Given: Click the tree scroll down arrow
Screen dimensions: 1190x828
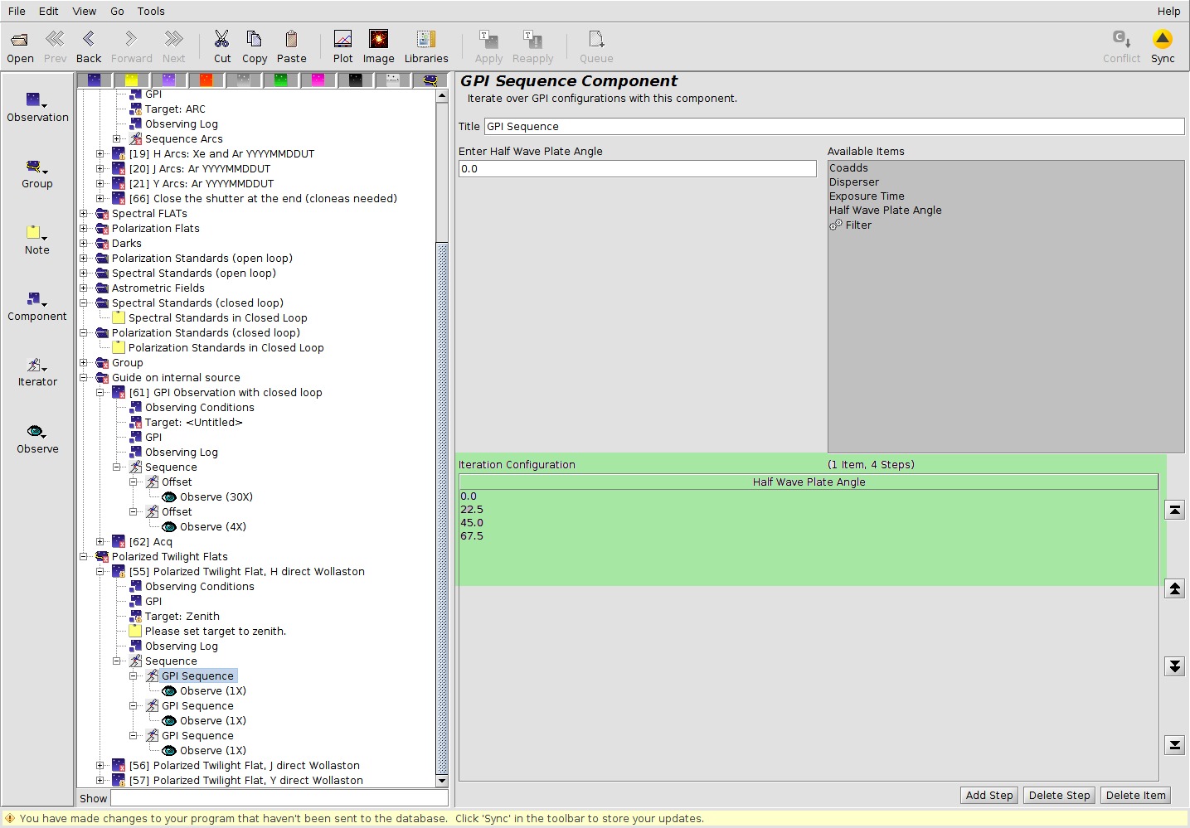Looking at the screenshot, I should tap(442, 781).
